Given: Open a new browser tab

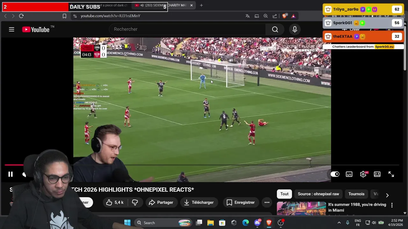Looking at the screenshot, I should tap(201, 5).
